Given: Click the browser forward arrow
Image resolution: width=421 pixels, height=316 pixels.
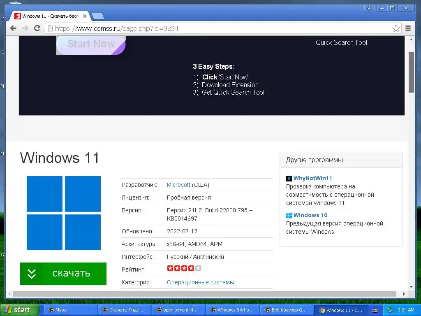Looking at the screenshot, I should 25,28.
